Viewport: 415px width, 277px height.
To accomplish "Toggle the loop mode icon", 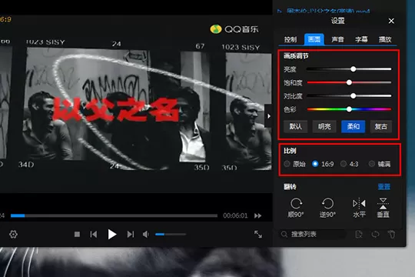I will [375, 235].
